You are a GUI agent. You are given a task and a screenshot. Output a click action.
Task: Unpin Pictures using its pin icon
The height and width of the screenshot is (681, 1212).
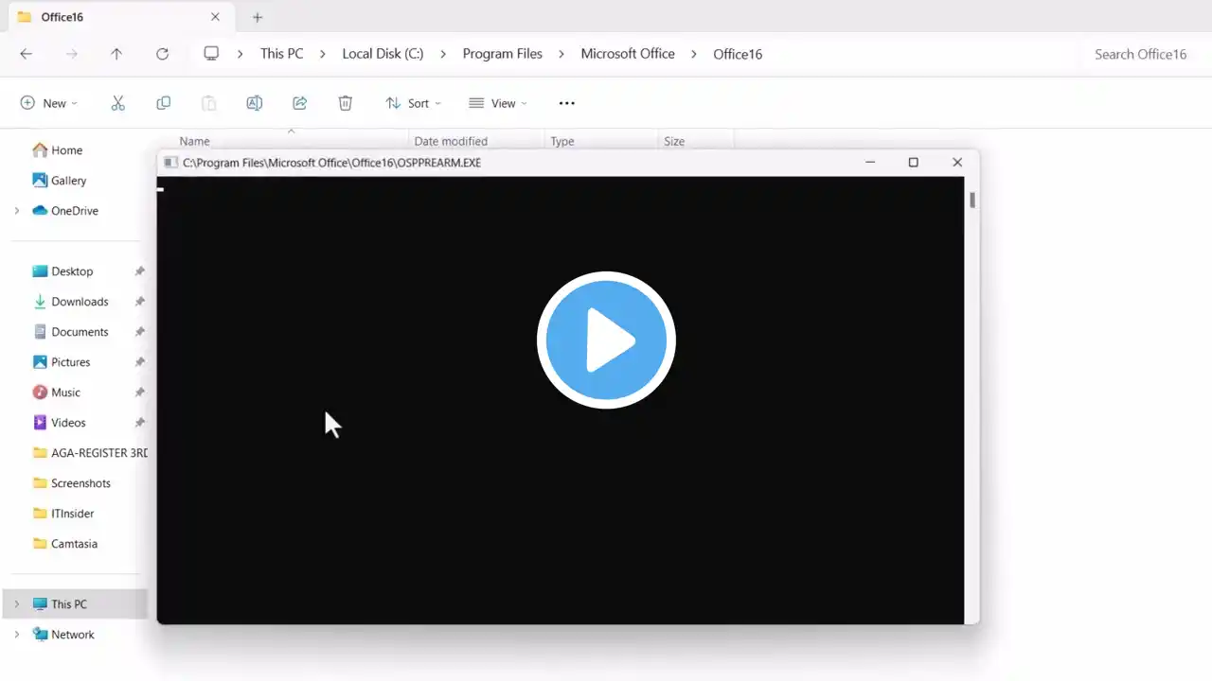coord(139,362)
